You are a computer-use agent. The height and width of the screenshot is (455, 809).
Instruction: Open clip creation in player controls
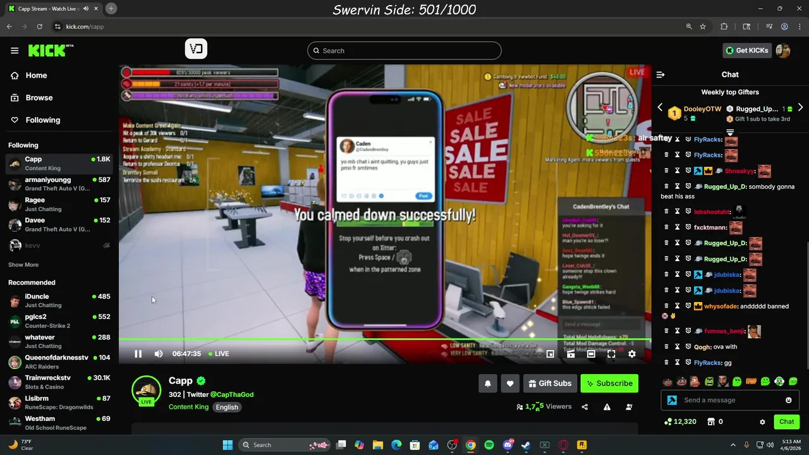571,354
